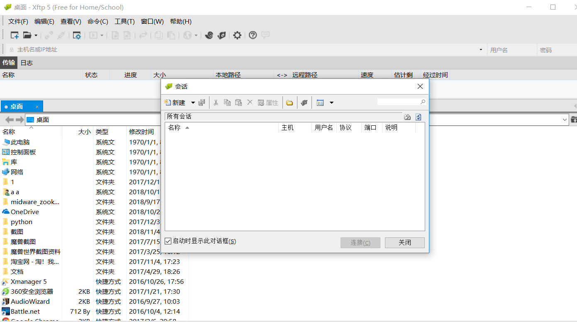577x322 pixels.
Task: Click the search magnifier in the session dialog
Action: (423, 102)
